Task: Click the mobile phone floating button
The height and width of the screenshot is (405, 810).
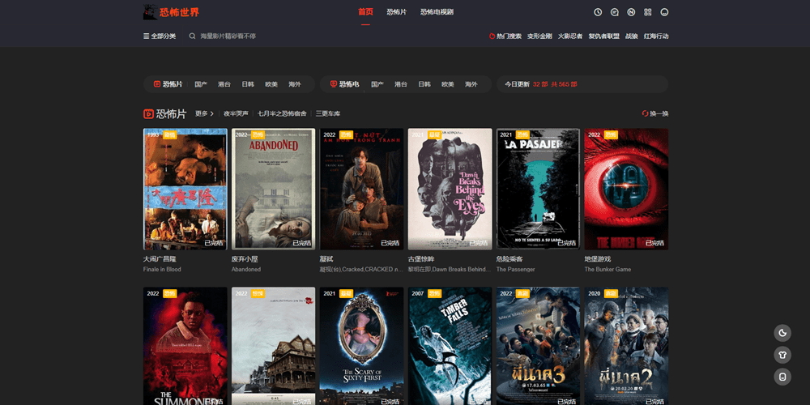Action: coord(782,377)
